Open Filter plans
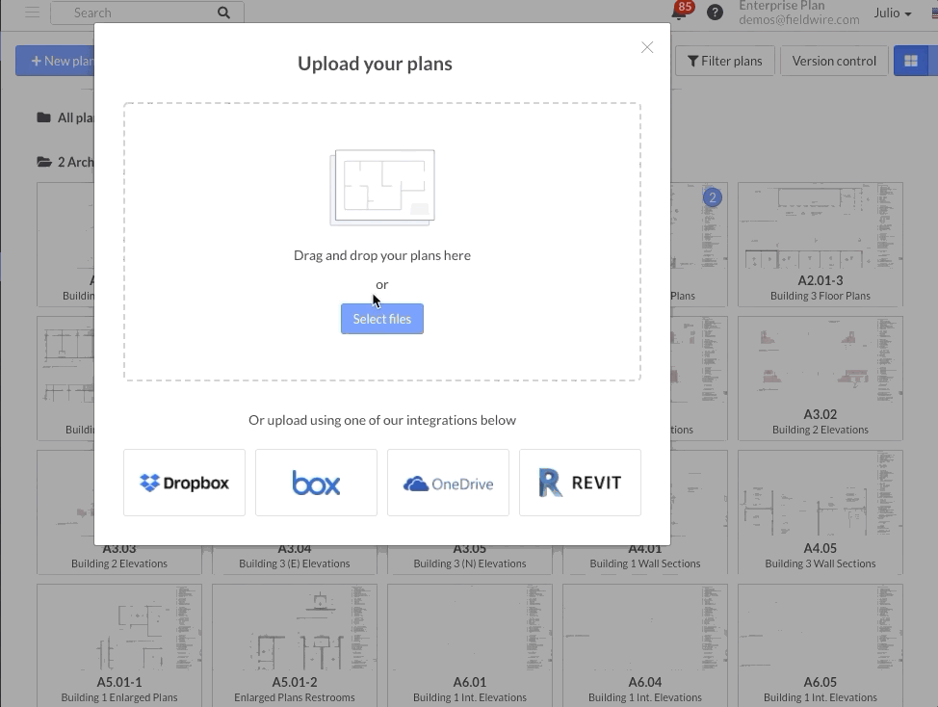 725,61
